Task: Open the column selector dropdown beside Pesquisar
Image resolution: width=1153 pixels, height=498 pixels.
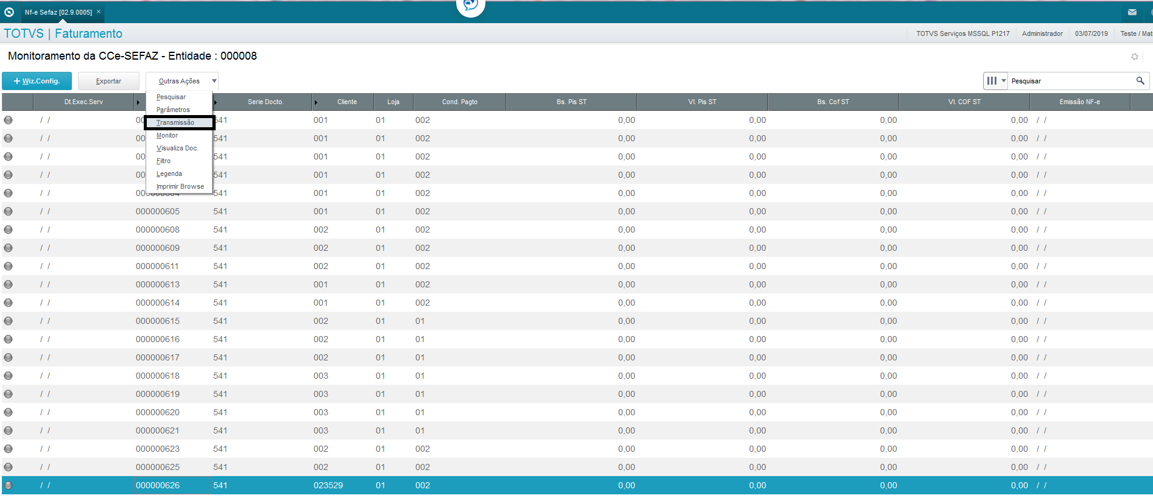Action: (996, 80)
